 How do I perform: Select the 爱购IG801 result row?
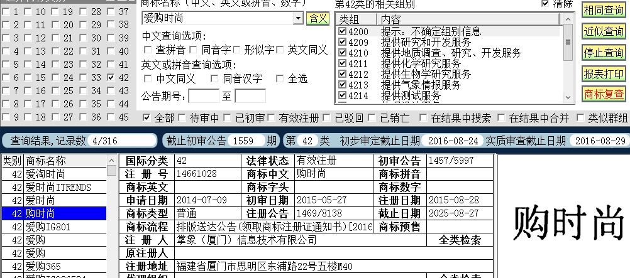pos(54,227)
